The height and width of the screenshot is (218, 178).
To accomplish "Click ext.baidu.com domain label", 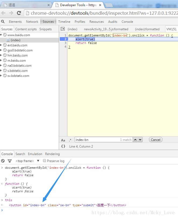I will point(17,45).
